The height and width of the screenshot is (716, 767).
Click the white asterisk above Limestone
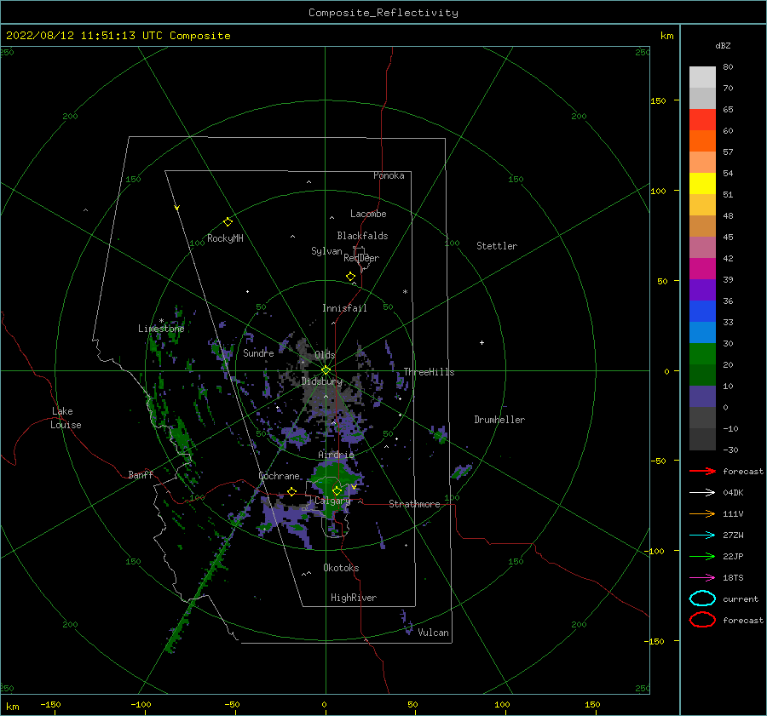(x=161, y=321)
